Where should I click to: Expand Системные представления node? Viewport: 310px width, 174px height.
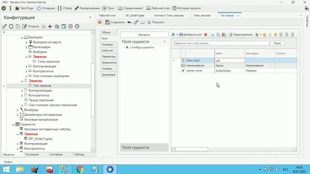point(22,105)
